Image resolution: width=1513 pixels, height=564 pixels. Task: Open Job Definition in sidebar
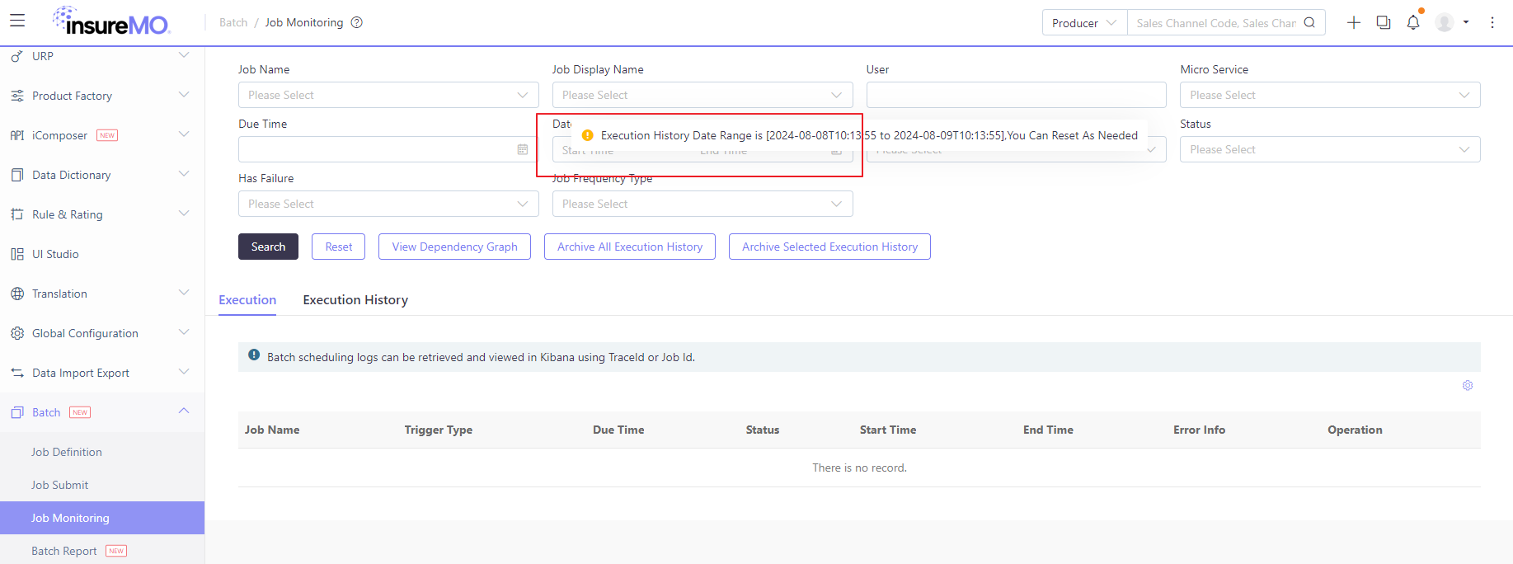pos(67,452)
